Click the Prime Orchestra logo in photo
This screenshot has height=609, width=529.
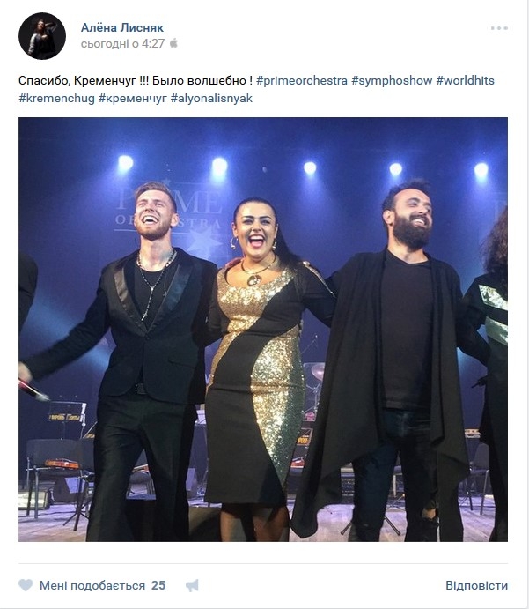(170, 210)
